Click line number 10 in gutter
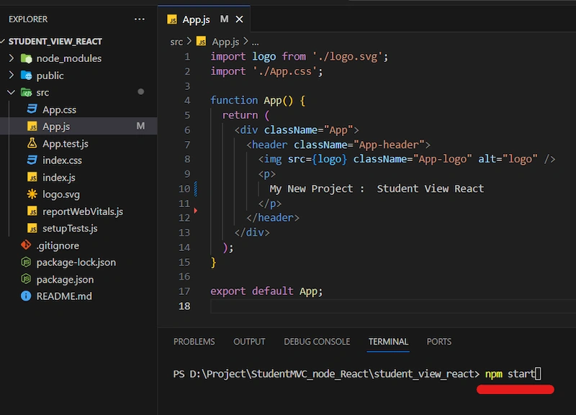The height and width of the screenshot is (415, 576). point(184,188)
